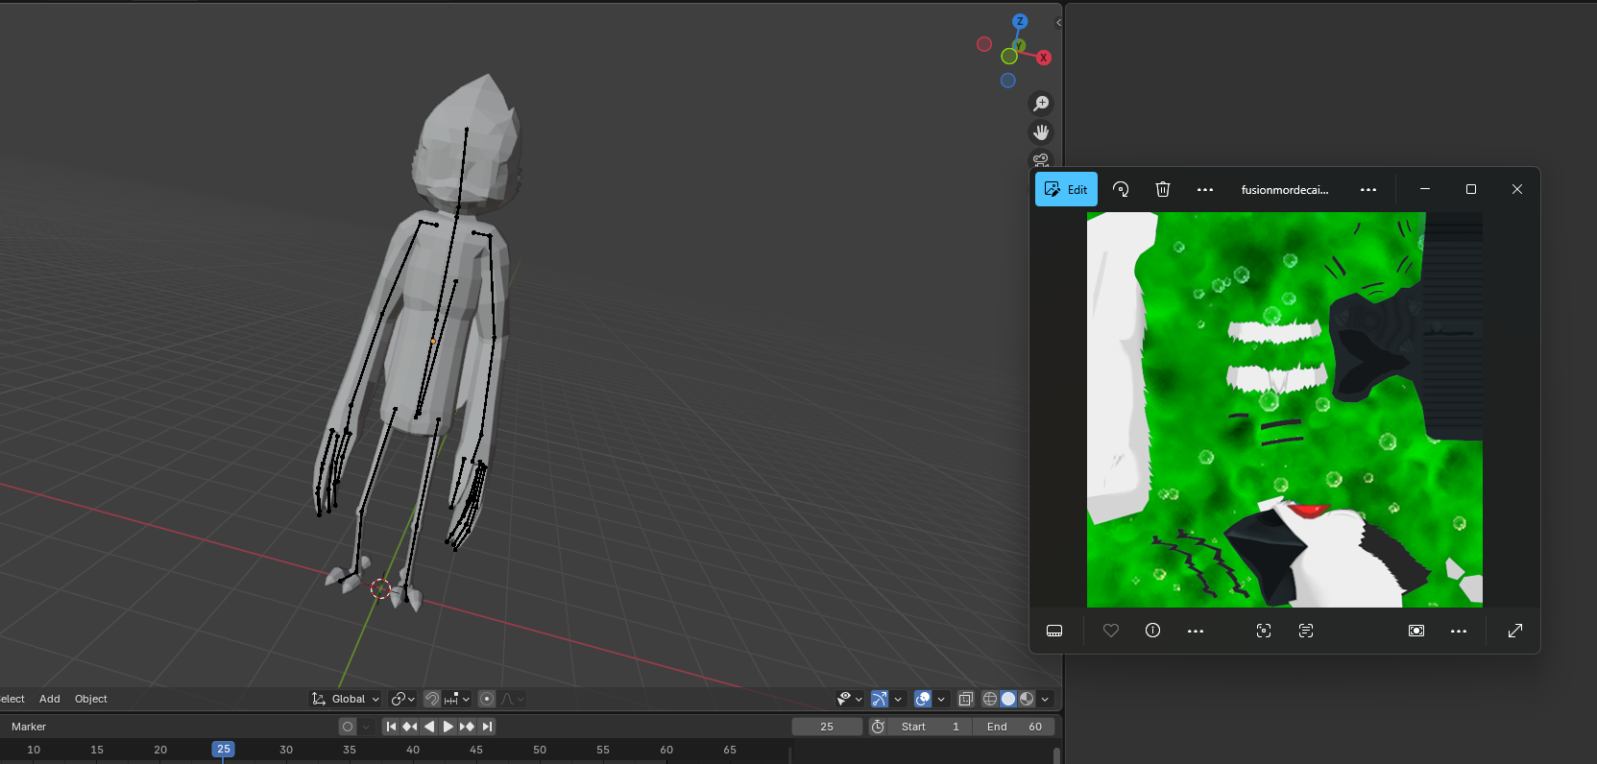Jump to the timeline end frame
This screenshot has width=1597, height=764.
coord(487,727)
